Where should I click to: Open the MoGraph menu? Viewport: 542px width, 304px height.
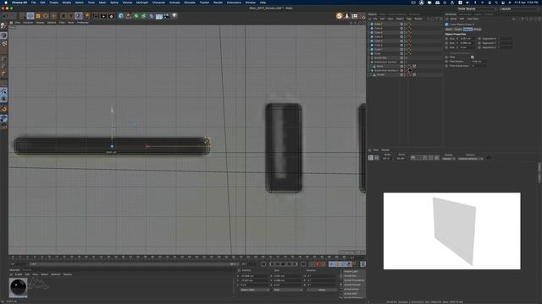142,3
